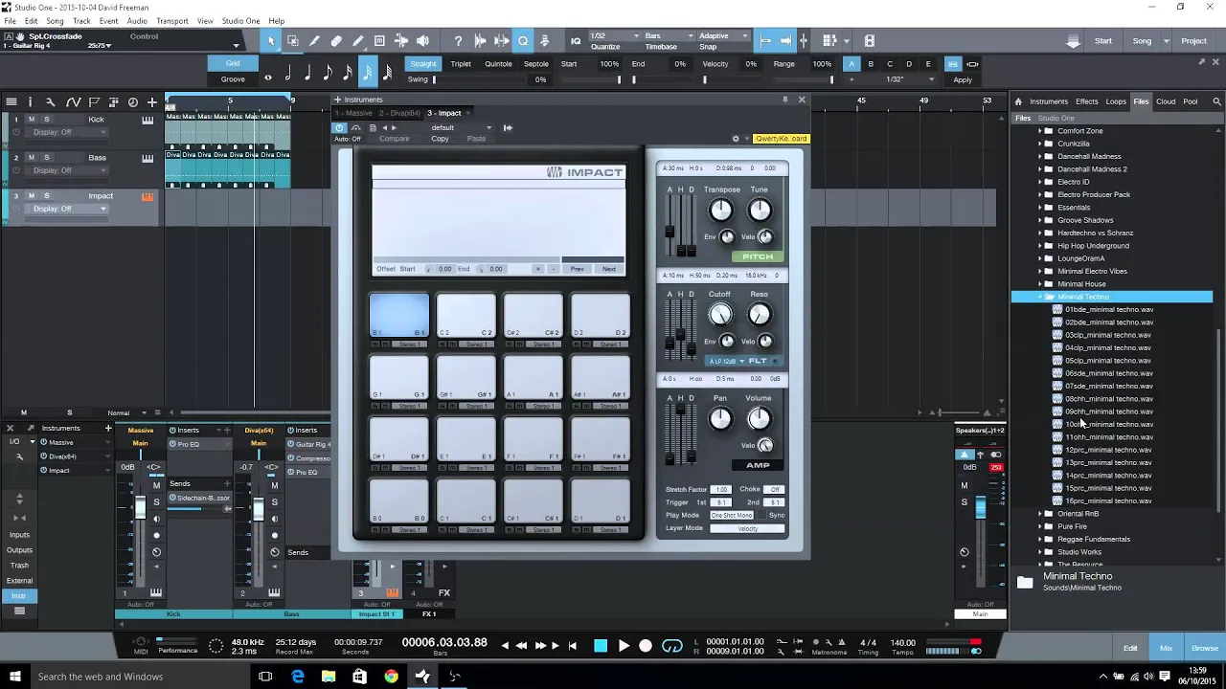1226x689 pixels.
Task: Click the Quantize Q button
Action: pos(523,40)
